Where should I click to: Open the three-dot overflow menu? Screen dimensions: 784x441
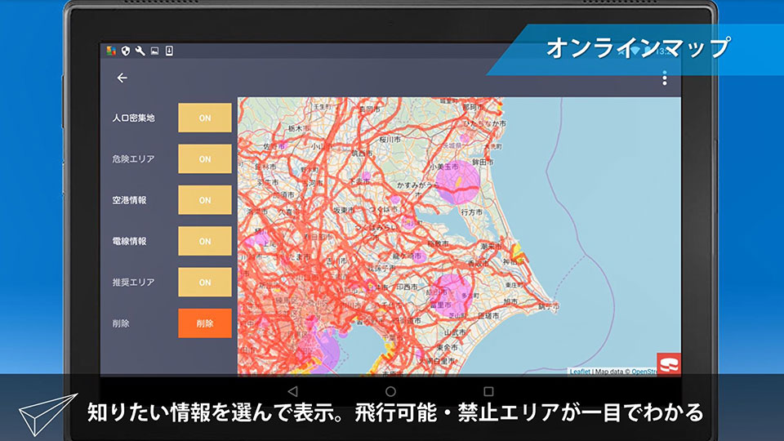(x=664, y=78)
